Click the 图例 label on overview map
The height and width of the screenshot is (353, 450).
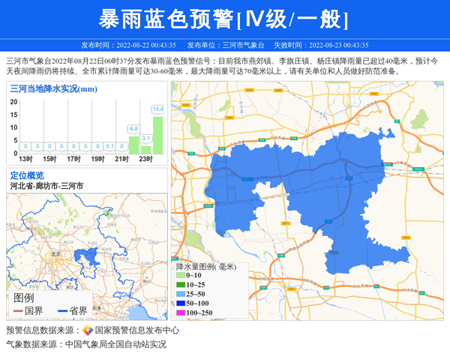click(24, 298)
